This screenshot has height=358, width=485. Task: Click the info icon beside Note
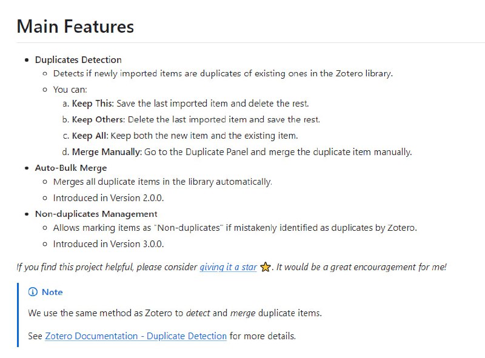(x=33, y=292)
